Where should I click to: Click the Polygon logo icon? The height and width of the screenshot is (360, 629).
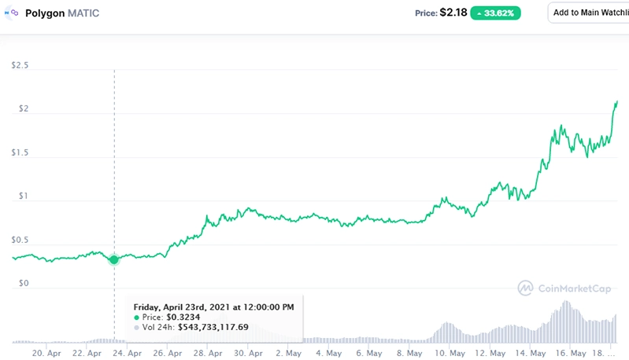click(x=11, y=13)
